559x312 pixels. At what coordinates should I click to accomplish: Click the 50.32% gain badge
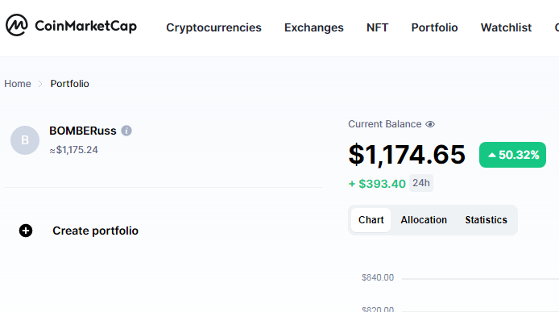click(x=512, y=155)
